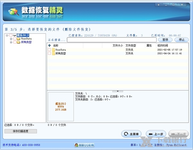Check the UserData checkbox in the tree
This screenshot has width=193, height=150.
tap(15, 39)
